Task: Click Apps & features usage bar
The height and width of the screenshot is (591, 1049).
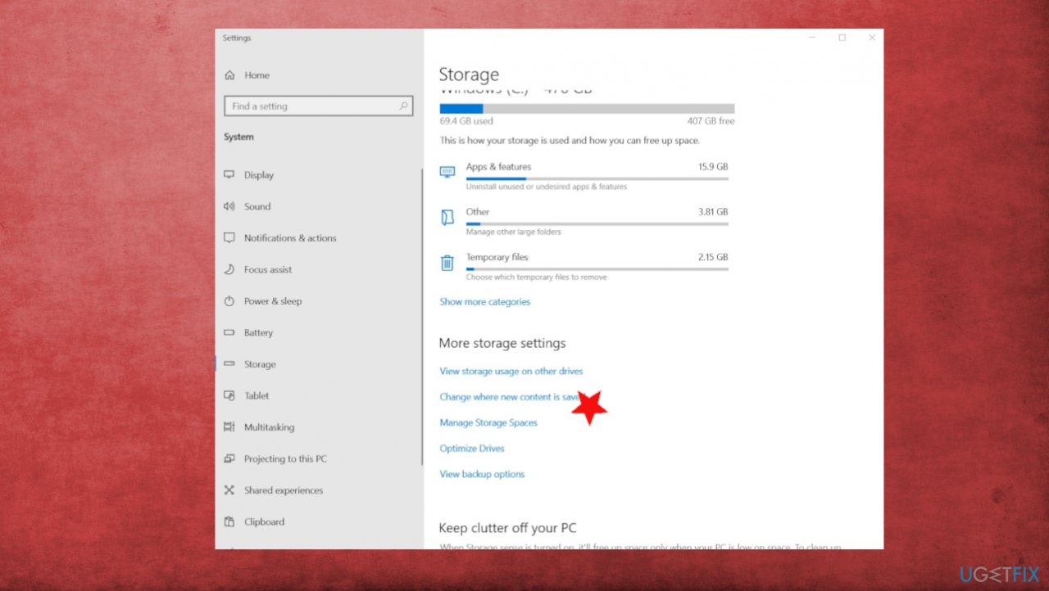Action: [x=597, y=178]
